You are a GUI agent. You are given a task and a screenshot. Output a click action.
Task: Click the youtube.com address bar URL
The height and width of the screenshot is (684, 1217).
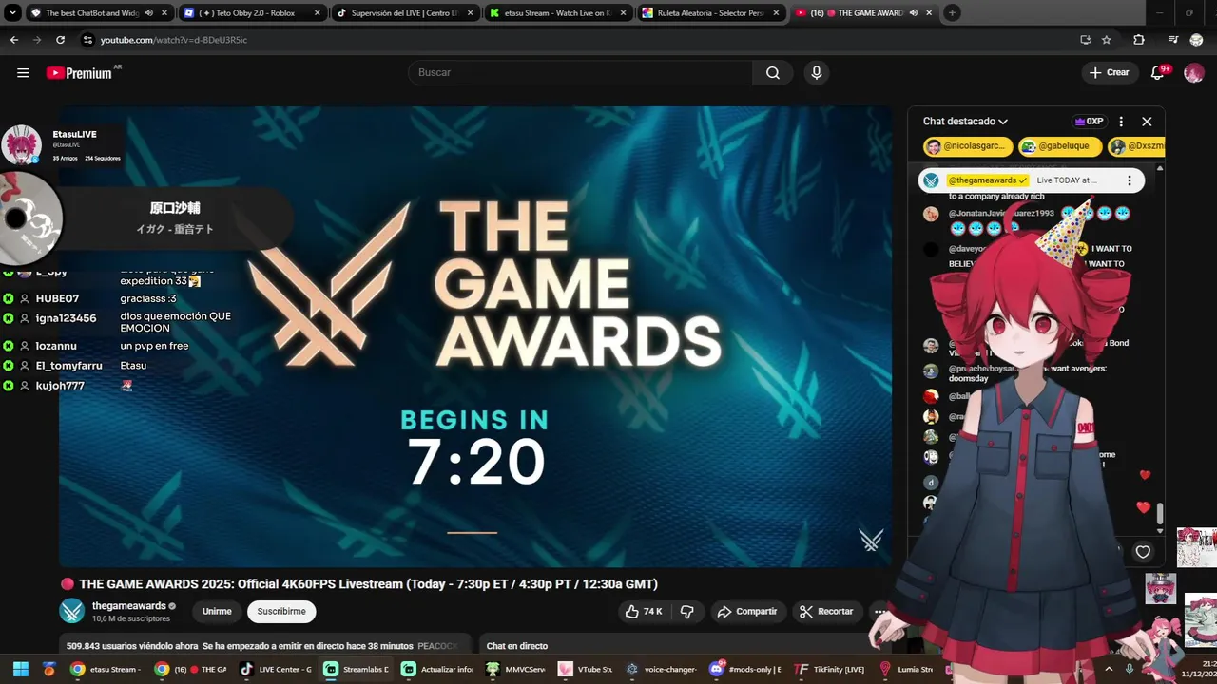(174, 40)
